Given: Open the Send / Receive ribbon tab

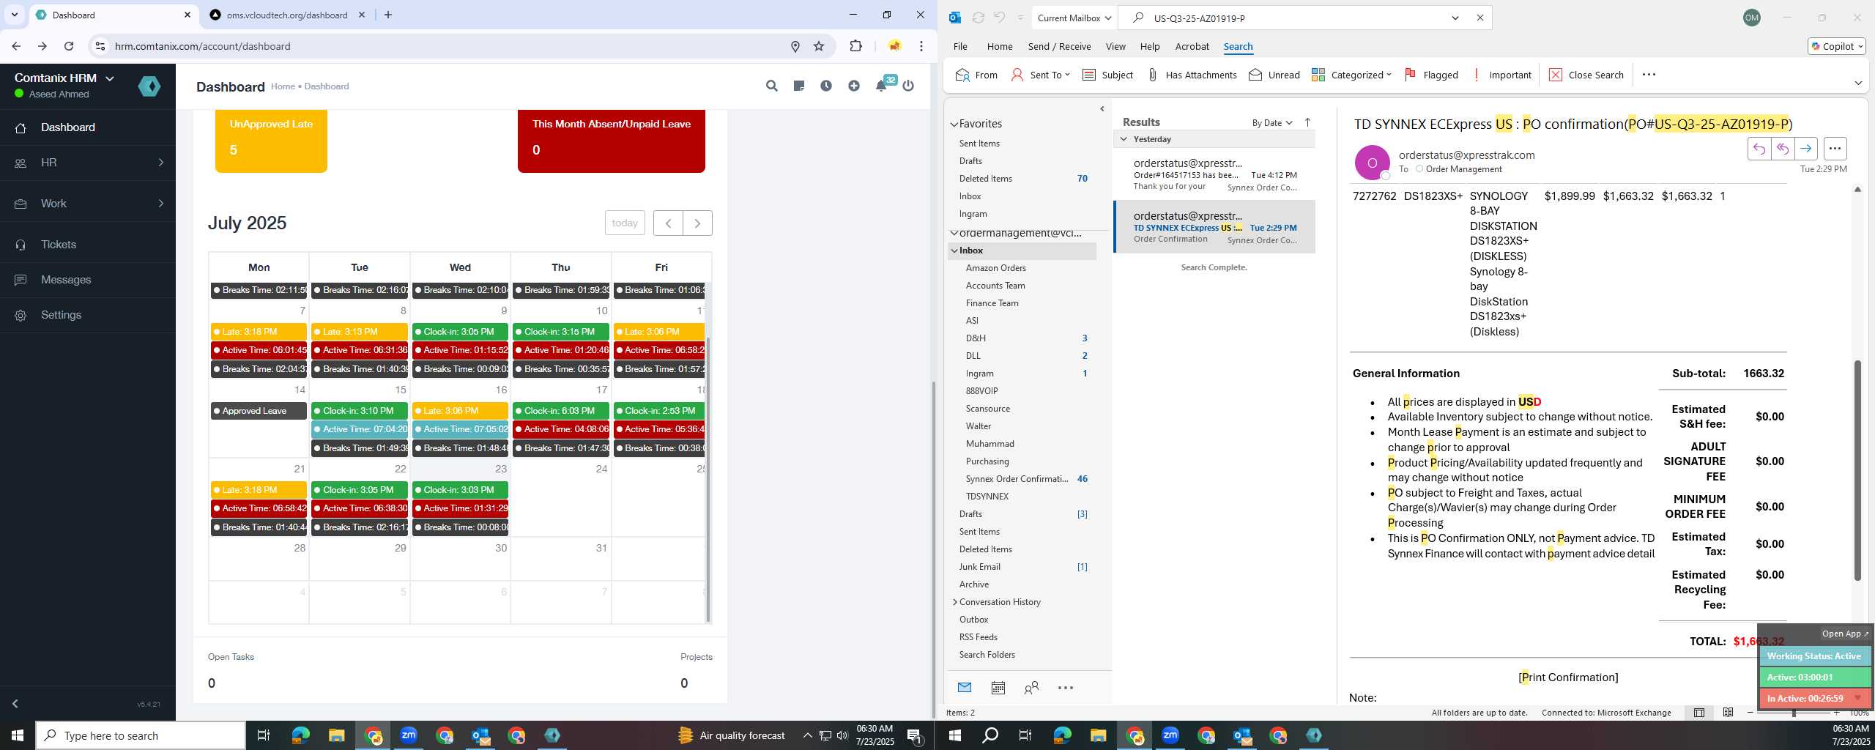Looking at the screenshot, I should pyautogui.click(x=1059, y=46).
